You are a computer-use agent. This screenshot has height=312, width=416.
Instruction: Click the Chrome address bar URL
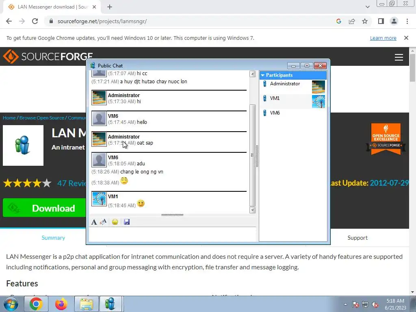(102, 21)
